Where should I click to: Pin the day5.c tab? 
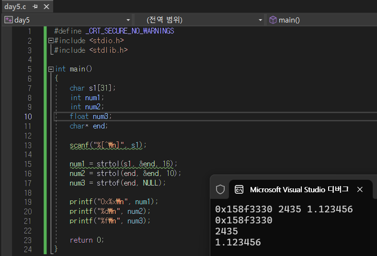point(35,7)
